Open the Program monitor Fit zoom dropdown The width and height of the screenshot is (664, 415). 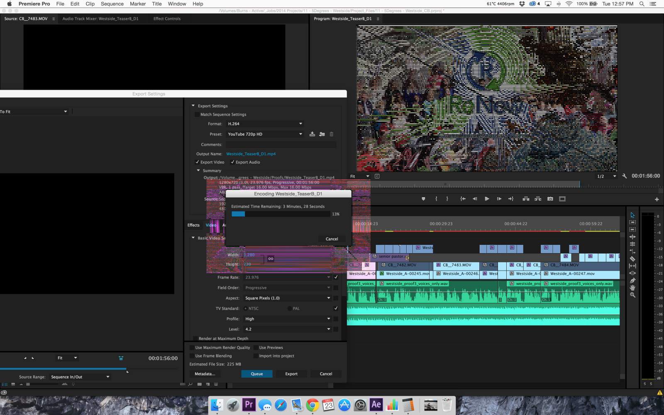(359, 176)
